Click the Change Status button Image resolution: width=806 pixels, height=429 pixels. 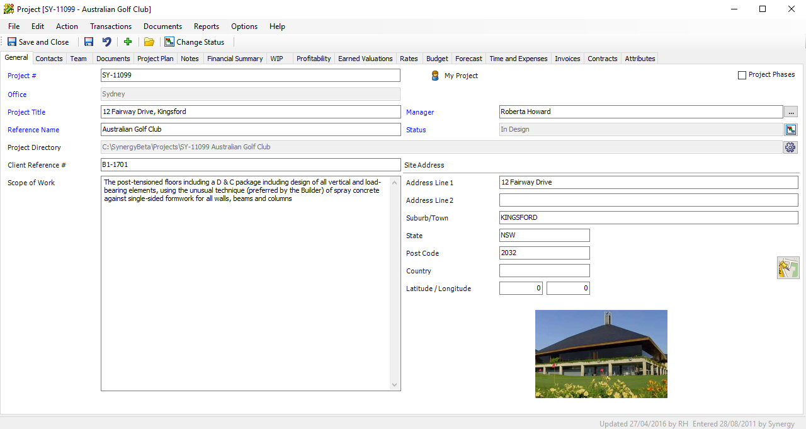coord(195,42)
